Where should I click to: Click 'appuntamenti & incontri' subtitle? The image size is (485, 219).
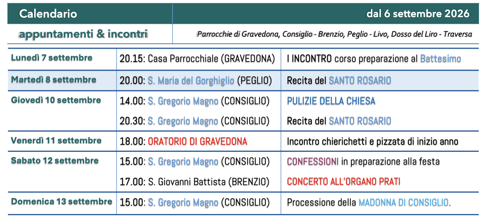[83, 34]
